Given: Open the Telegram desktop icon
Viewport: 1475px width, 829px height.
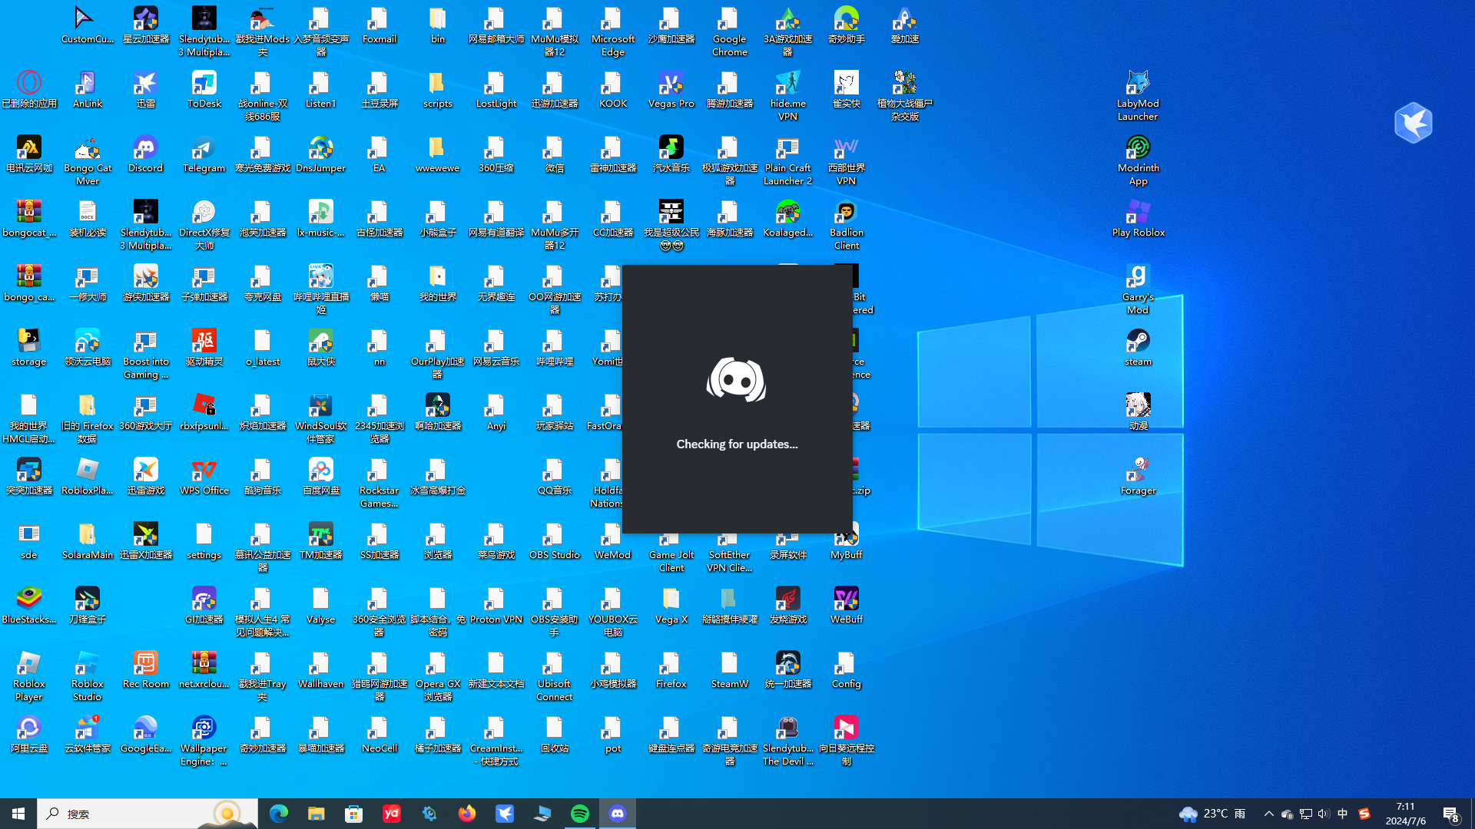Looking at the screenshot, I should coord(204,154).
